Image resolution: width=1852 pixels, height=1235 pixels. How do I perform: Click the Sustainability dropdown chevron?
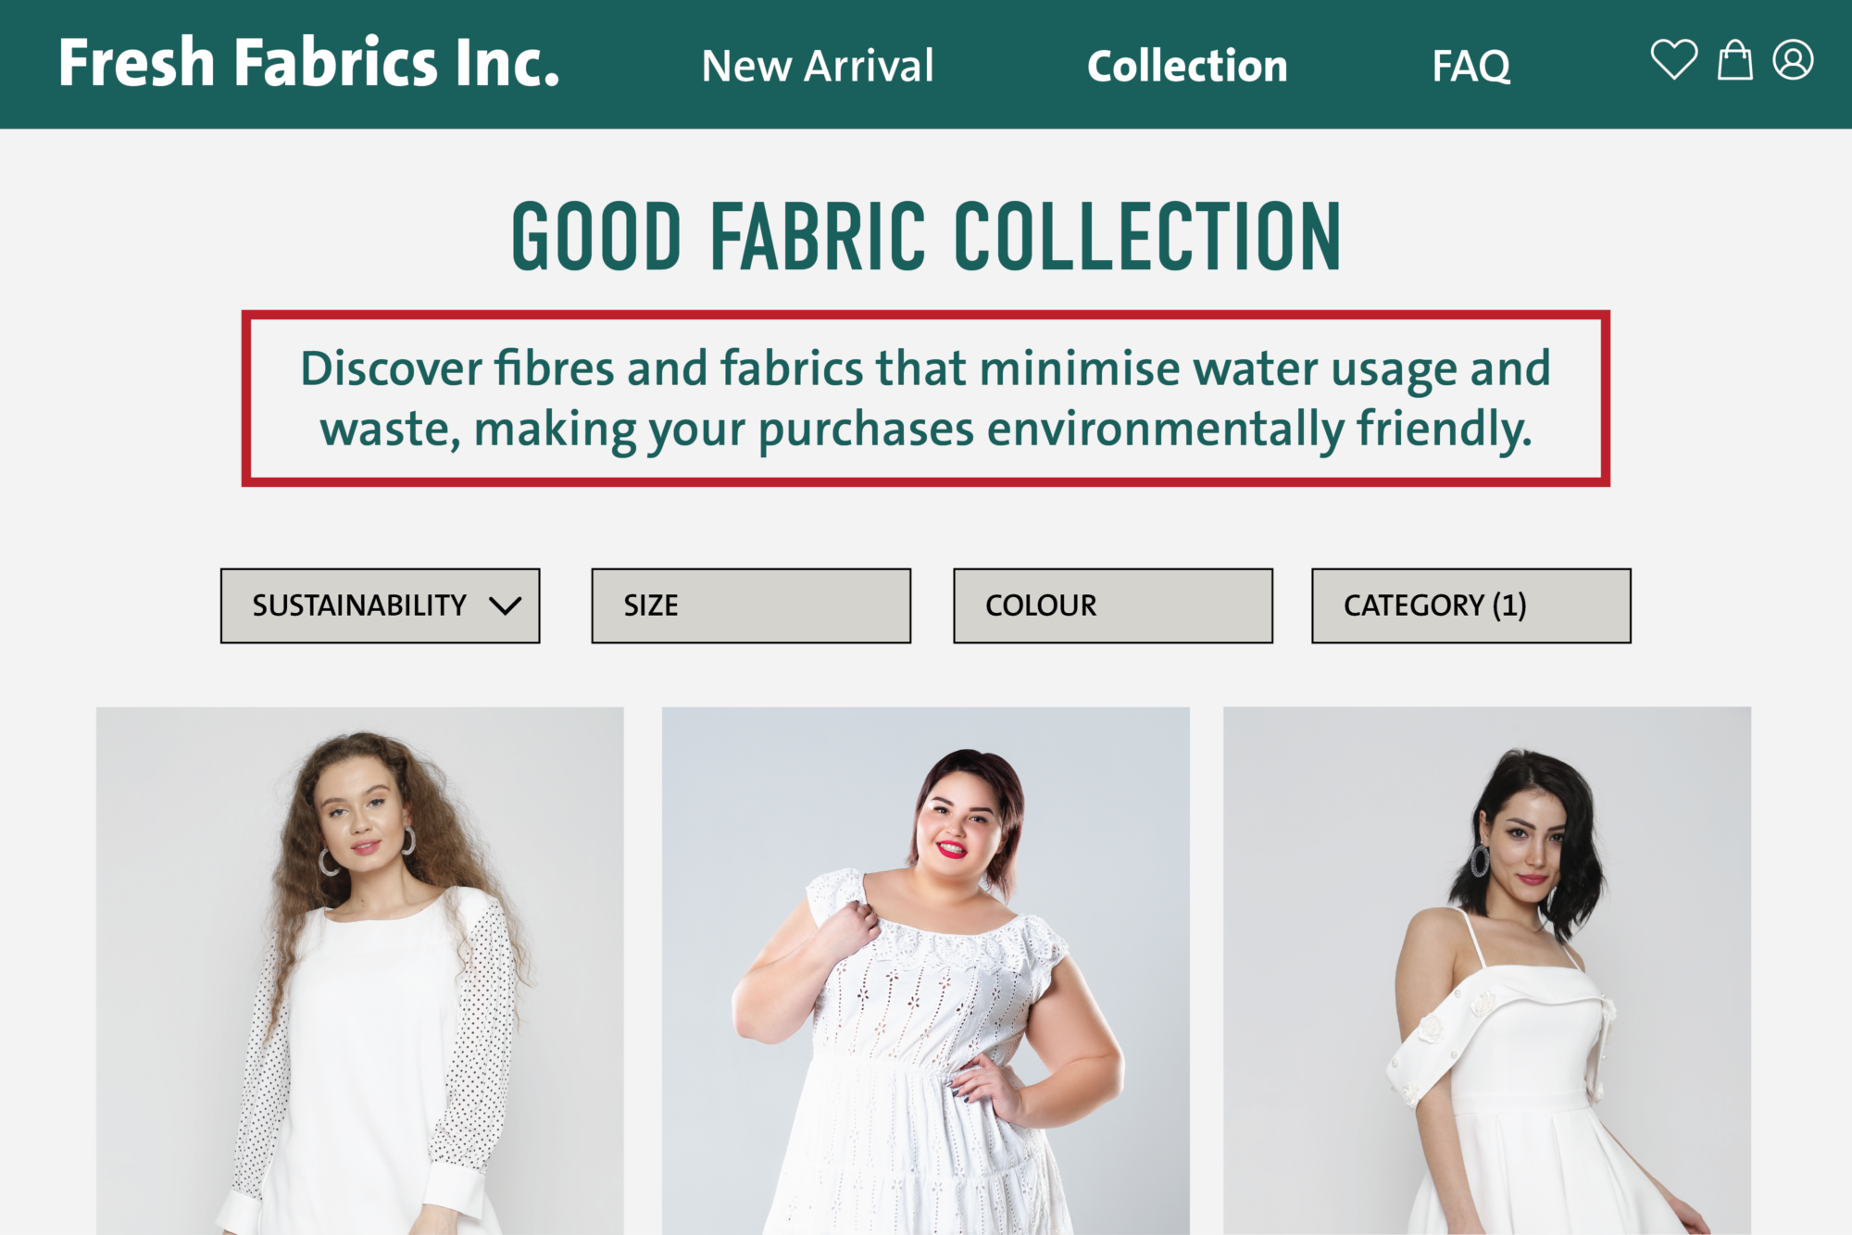505,605
